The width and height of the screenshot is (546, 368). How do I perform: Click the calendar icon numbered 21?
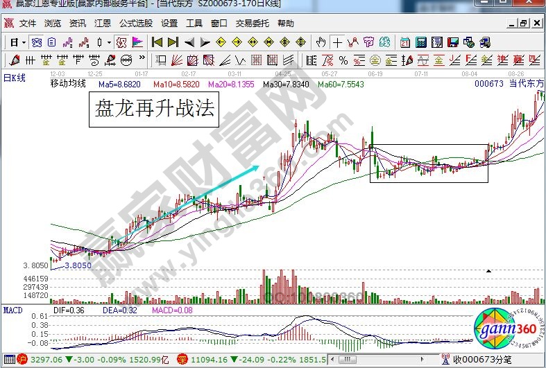tap(404, 42)
